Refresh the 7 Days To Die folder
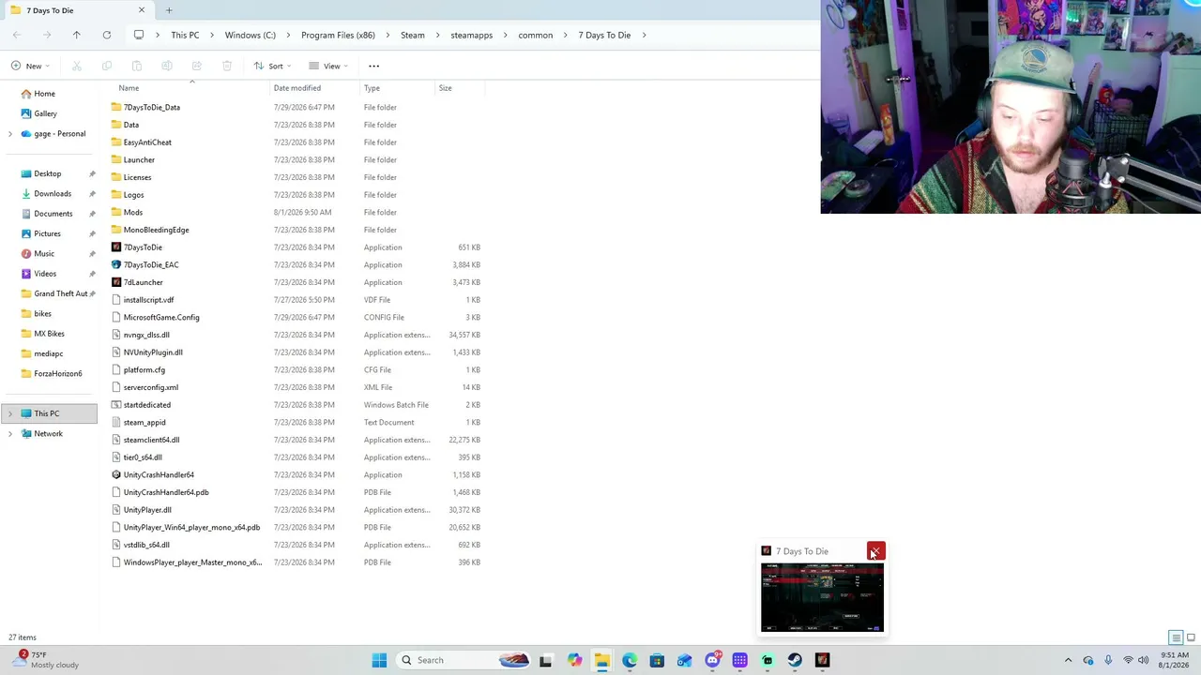1201x675 pixels. pyautogui.click(x=107, y=35)
